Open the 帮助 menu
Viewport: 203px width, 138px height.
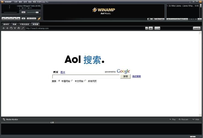point(34,2)
